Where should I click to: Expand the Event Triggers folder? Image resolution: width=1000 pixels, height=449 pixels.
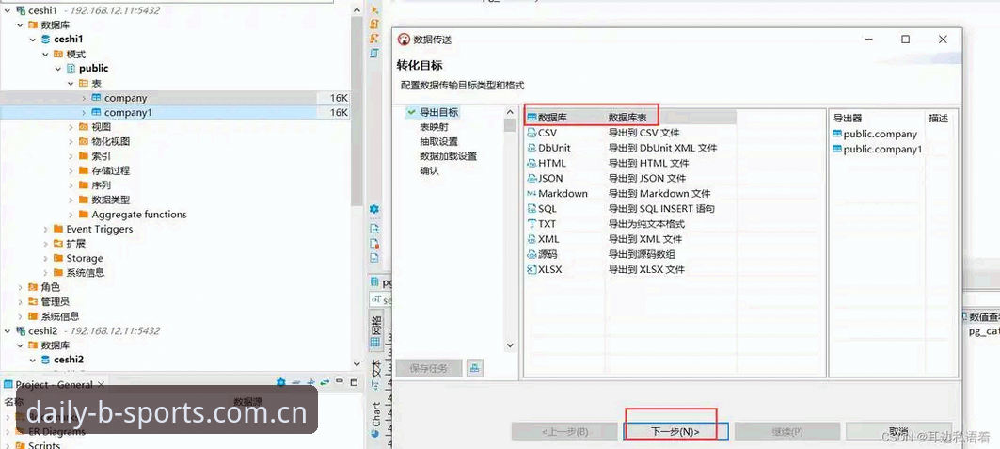[x=46, y=229]
